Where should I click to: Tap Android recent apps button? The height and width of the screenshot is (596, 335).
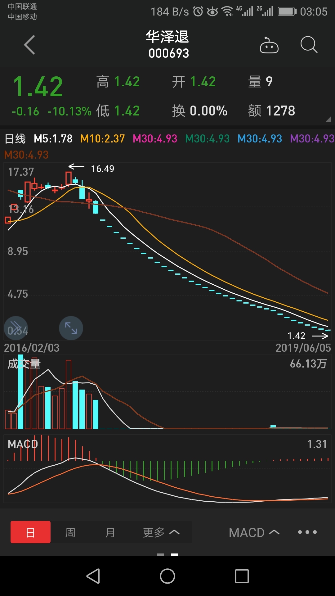[x=242, y=576]
